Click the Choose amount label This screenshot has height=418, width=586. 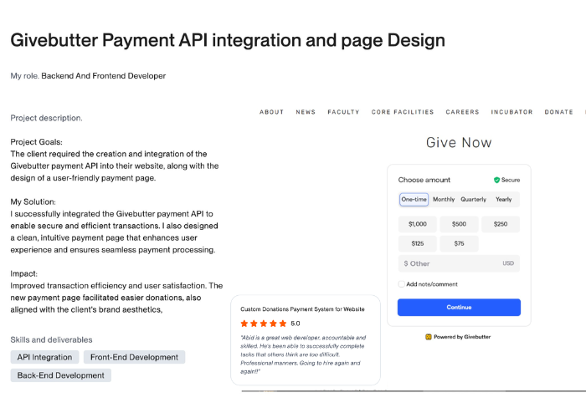pos(424,180)
